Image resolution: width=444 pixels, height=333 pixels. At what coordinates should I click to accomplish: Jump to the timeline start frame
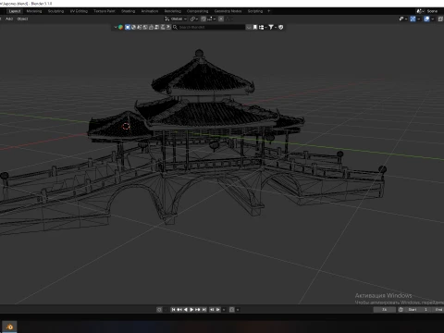(173, 310)
